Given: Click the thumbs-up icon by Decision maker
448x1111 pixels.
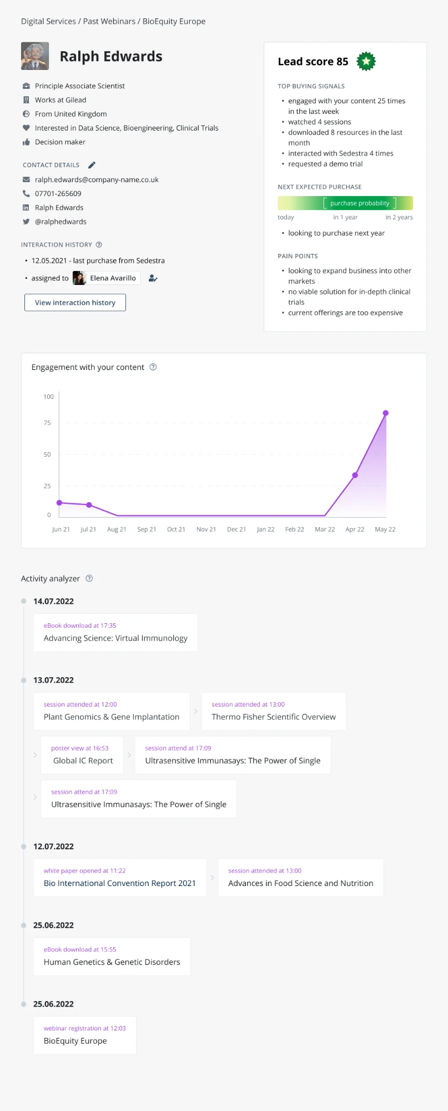Looking at the screenshot, I should click(26, 142).
